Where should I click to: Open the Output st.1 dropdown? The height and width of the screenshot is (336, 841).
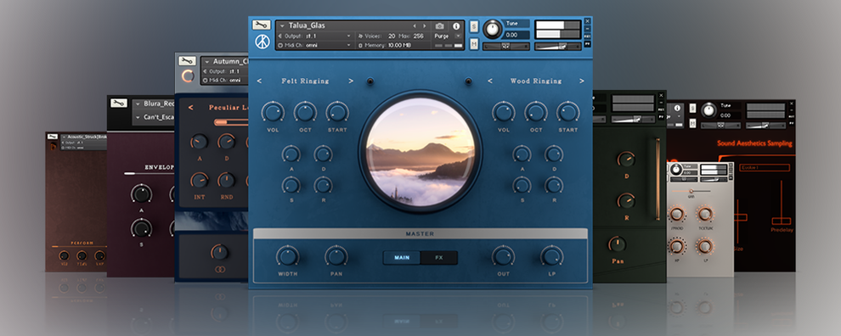315,36
